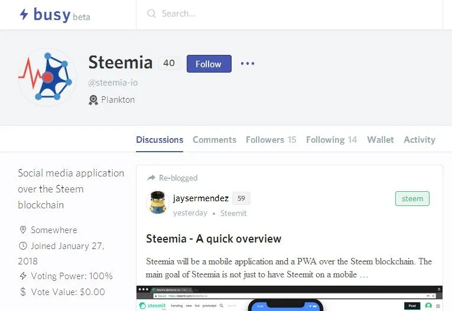The height and width of the screenshot is (311, 452).
Task: Open post 'Steemia - A quick overview'
Action: (x=214, y=239)
